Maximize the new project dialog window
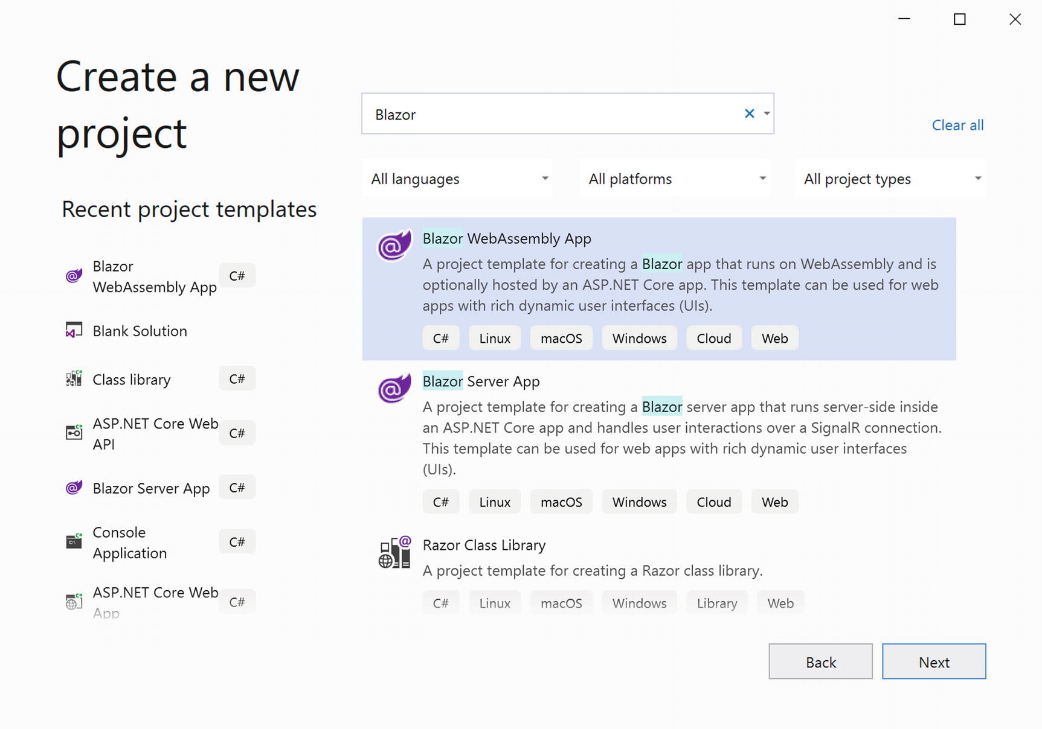Image resolution: width=1042 pixels, height=729 pixels. 959,19
